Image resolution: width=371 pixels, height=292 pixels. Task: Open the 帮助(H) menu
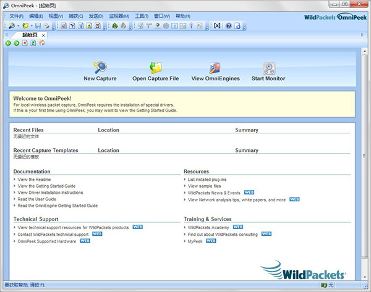pos(182,16)
